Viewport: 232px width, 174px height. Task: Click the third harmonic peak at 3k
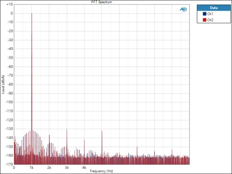[67, 129]
